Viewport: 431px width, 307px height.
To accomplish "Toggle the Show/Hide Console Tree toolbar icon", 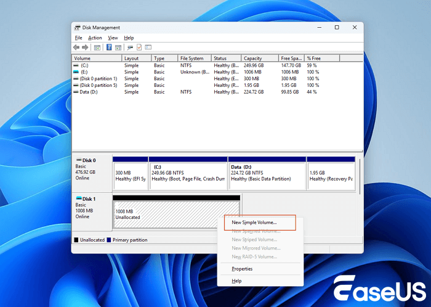I will pyautogui.click(x=97, y=47).
